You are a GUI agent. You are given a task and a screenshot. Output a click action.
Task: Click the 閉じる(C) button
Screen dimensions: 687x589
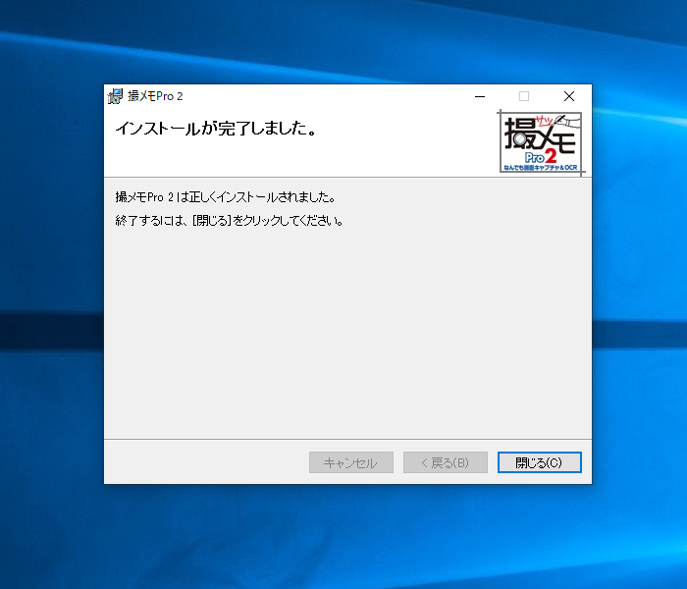(x=540, y=462)
